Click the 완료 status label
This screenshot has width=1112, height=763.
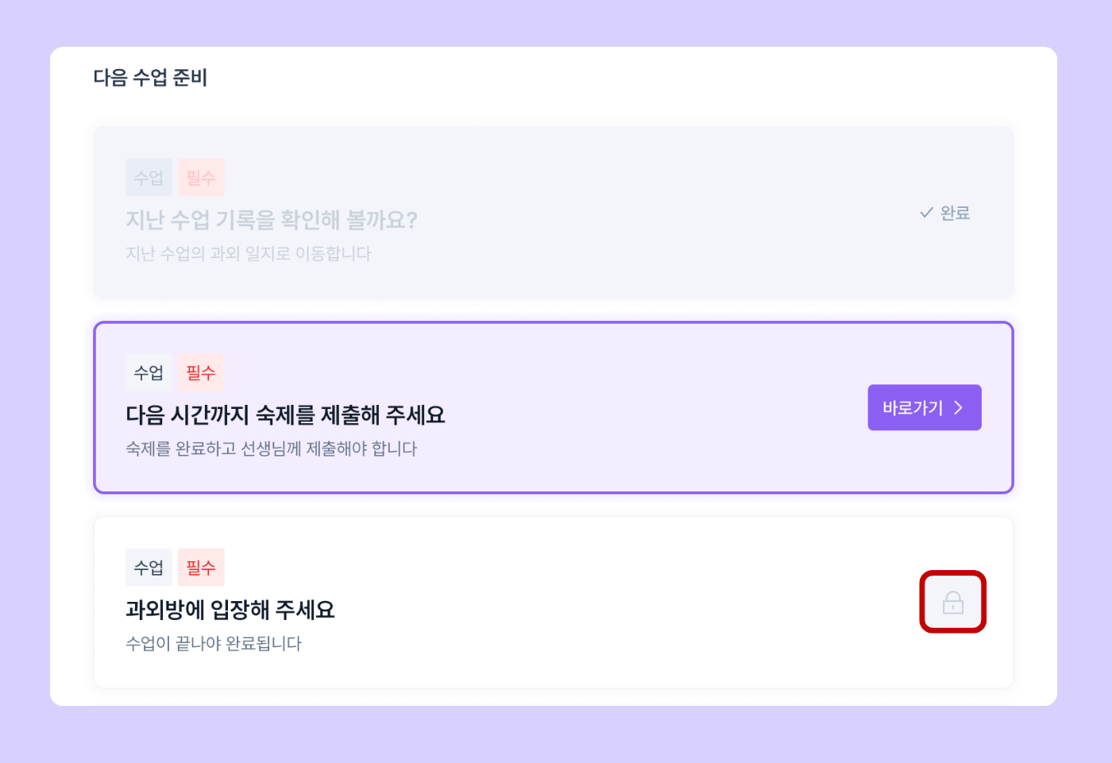point(955,213)
